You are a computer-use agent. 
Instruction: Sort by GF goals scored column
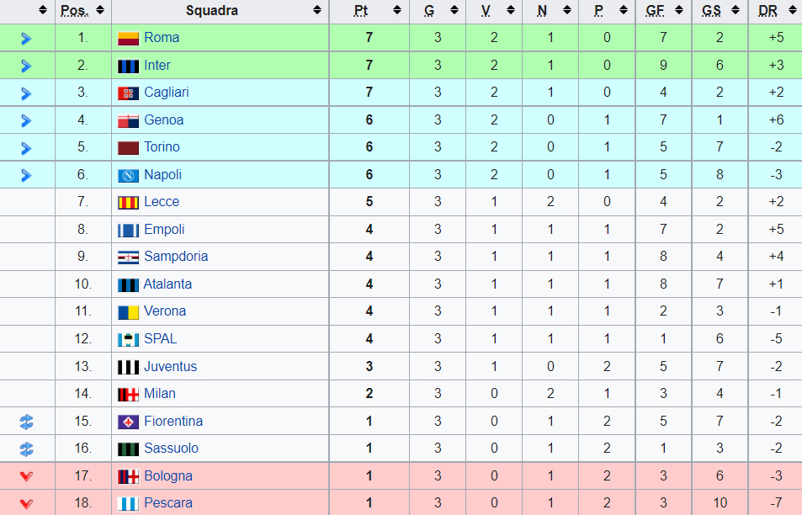coord(679,10)
